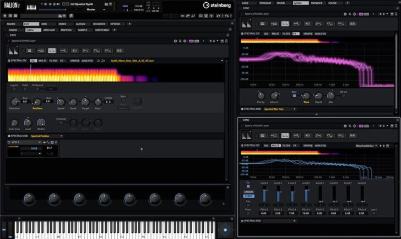Click the plus icon in empty modulation slot

pos(142,148)
